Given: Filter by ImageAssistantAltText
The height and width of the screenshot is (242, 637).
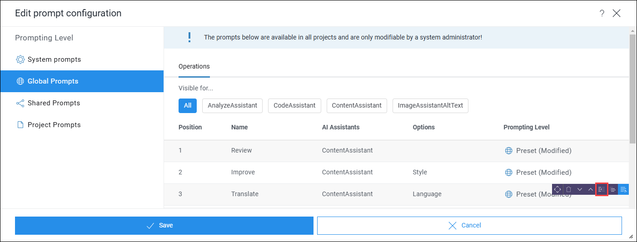Looking at the screenshot, I should 430,105.
